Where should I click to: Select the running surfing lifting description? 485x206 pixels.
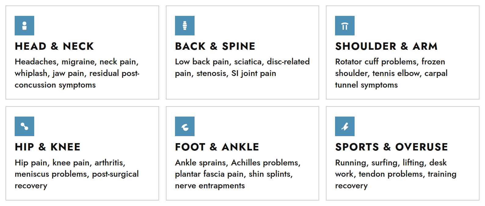(396, 174)
